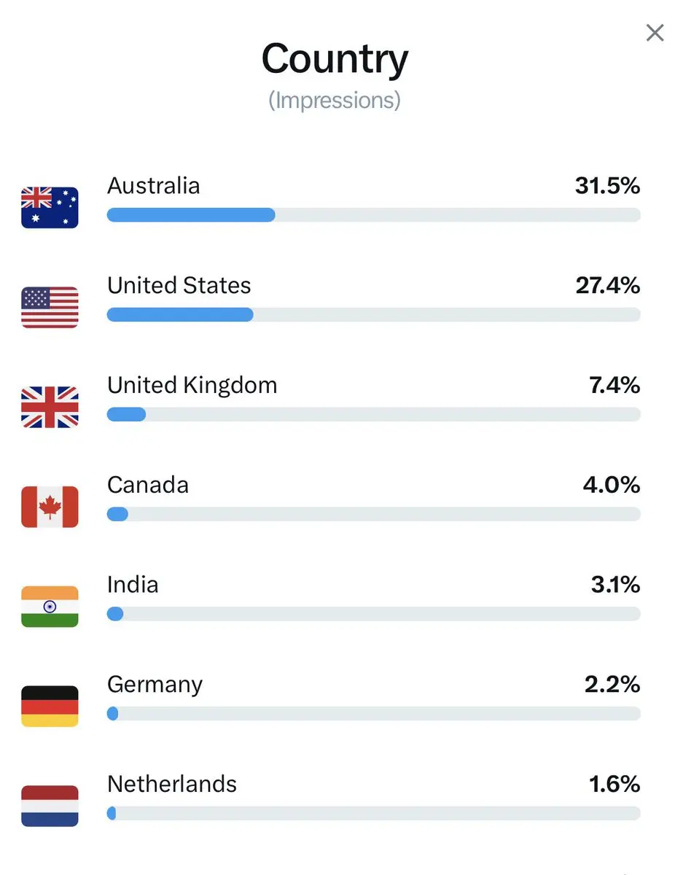Click the 27.4% percentage figure

[x=608, y=285]
